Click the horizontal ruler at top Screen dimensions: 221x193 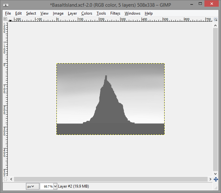[110, 19]
